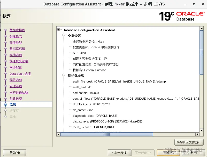207x157 pixels.
Task: Open the 存储选项 step
Action: [x=16, y=55]
